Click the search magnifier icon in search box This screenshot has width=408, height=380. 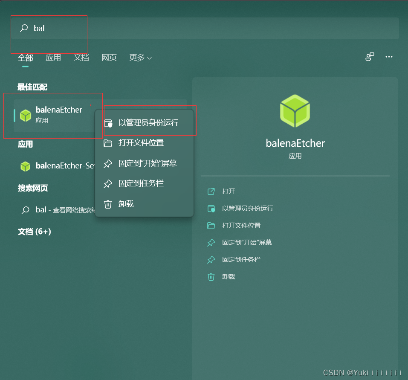point(24,28)
